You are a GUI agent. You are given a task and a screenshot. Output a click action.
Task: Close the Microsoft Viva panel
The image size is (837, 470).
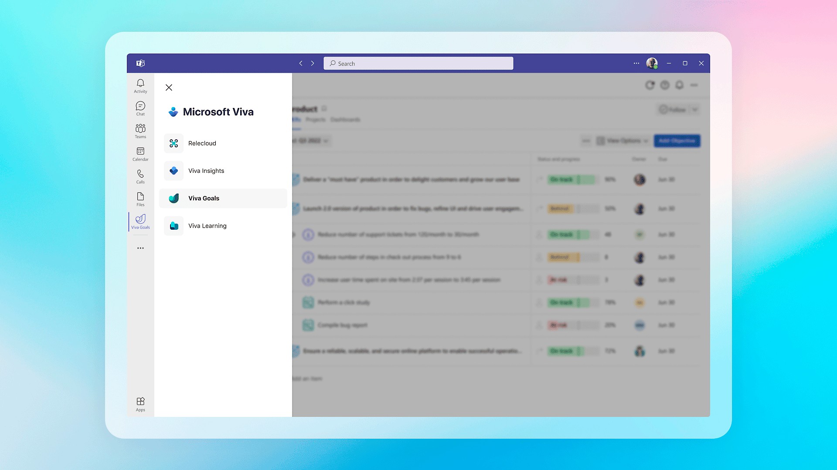click(x=169, y=87)
